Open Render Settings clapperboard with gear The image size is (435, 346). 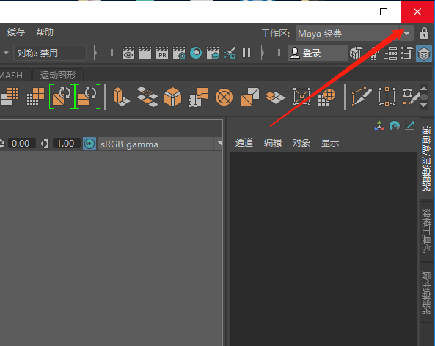click(x=179, y=53)
